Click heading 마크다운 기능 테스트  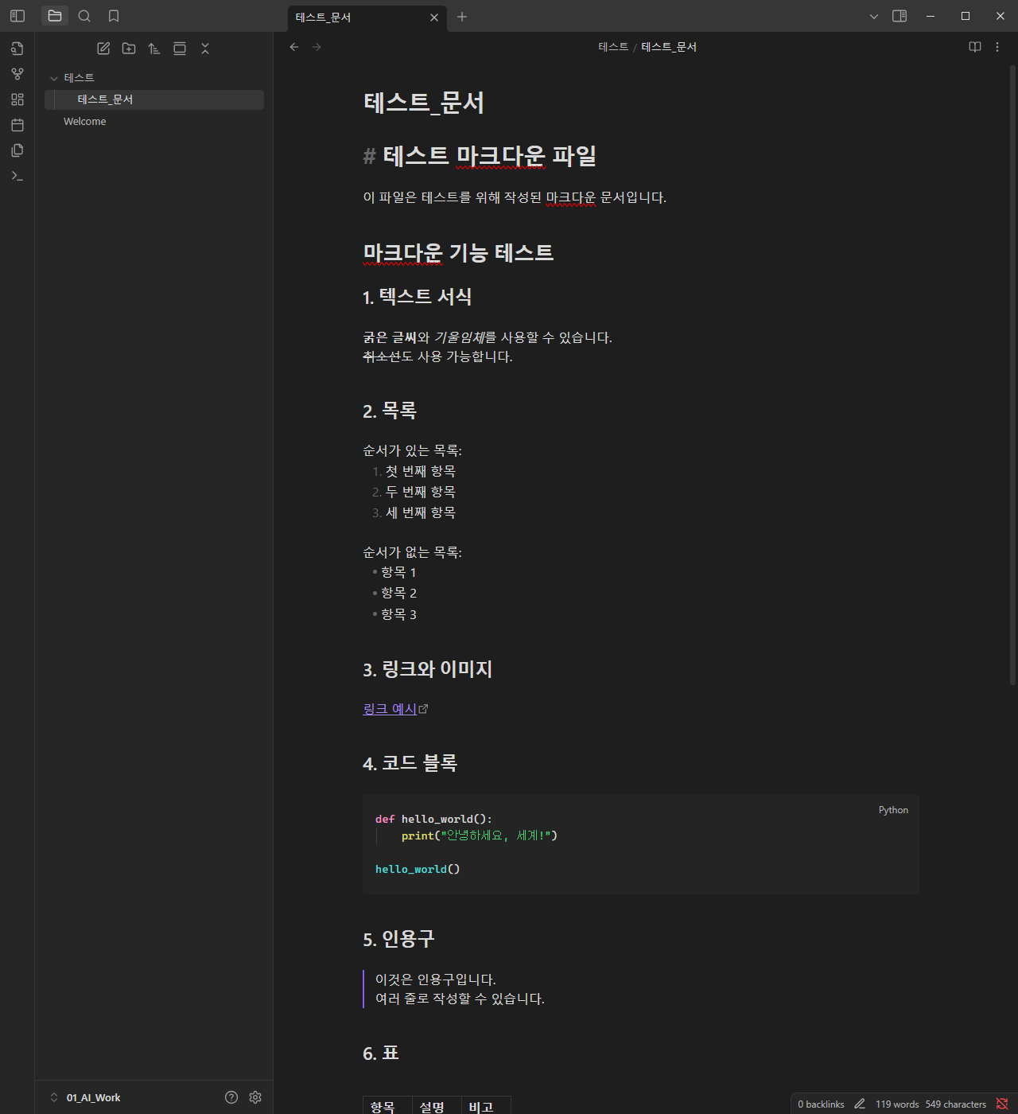click(458, 253)
